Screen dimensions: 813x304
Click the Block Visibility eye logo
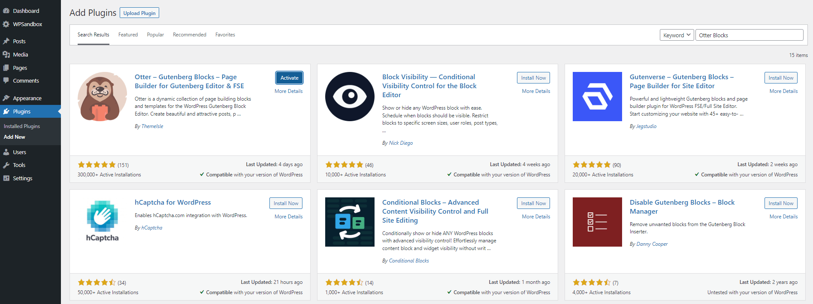click(350, 96)
